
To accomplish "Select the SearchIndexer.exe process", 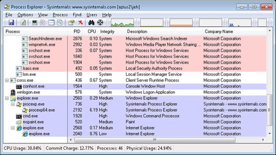I will (135, 39).
